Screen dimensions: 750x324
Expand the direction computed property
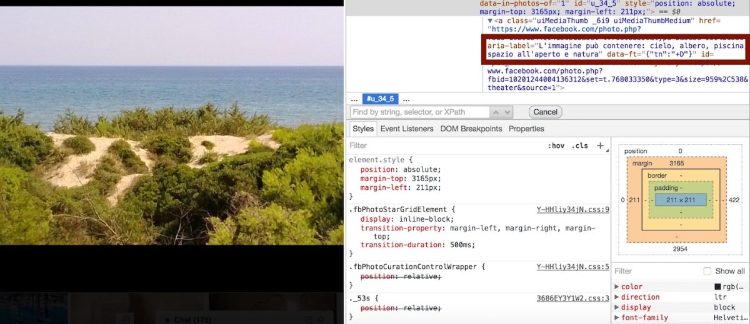point(617,297)
